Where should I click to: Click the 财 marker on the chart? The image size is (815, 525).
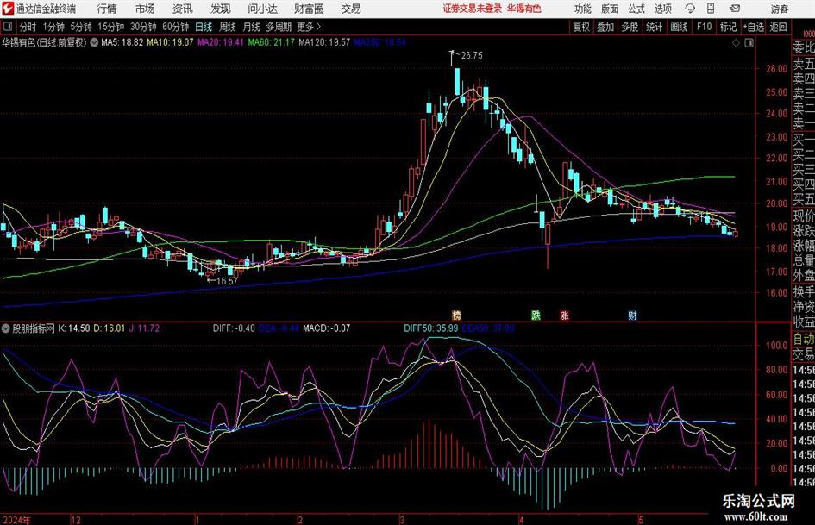click(x=632, y=315)
